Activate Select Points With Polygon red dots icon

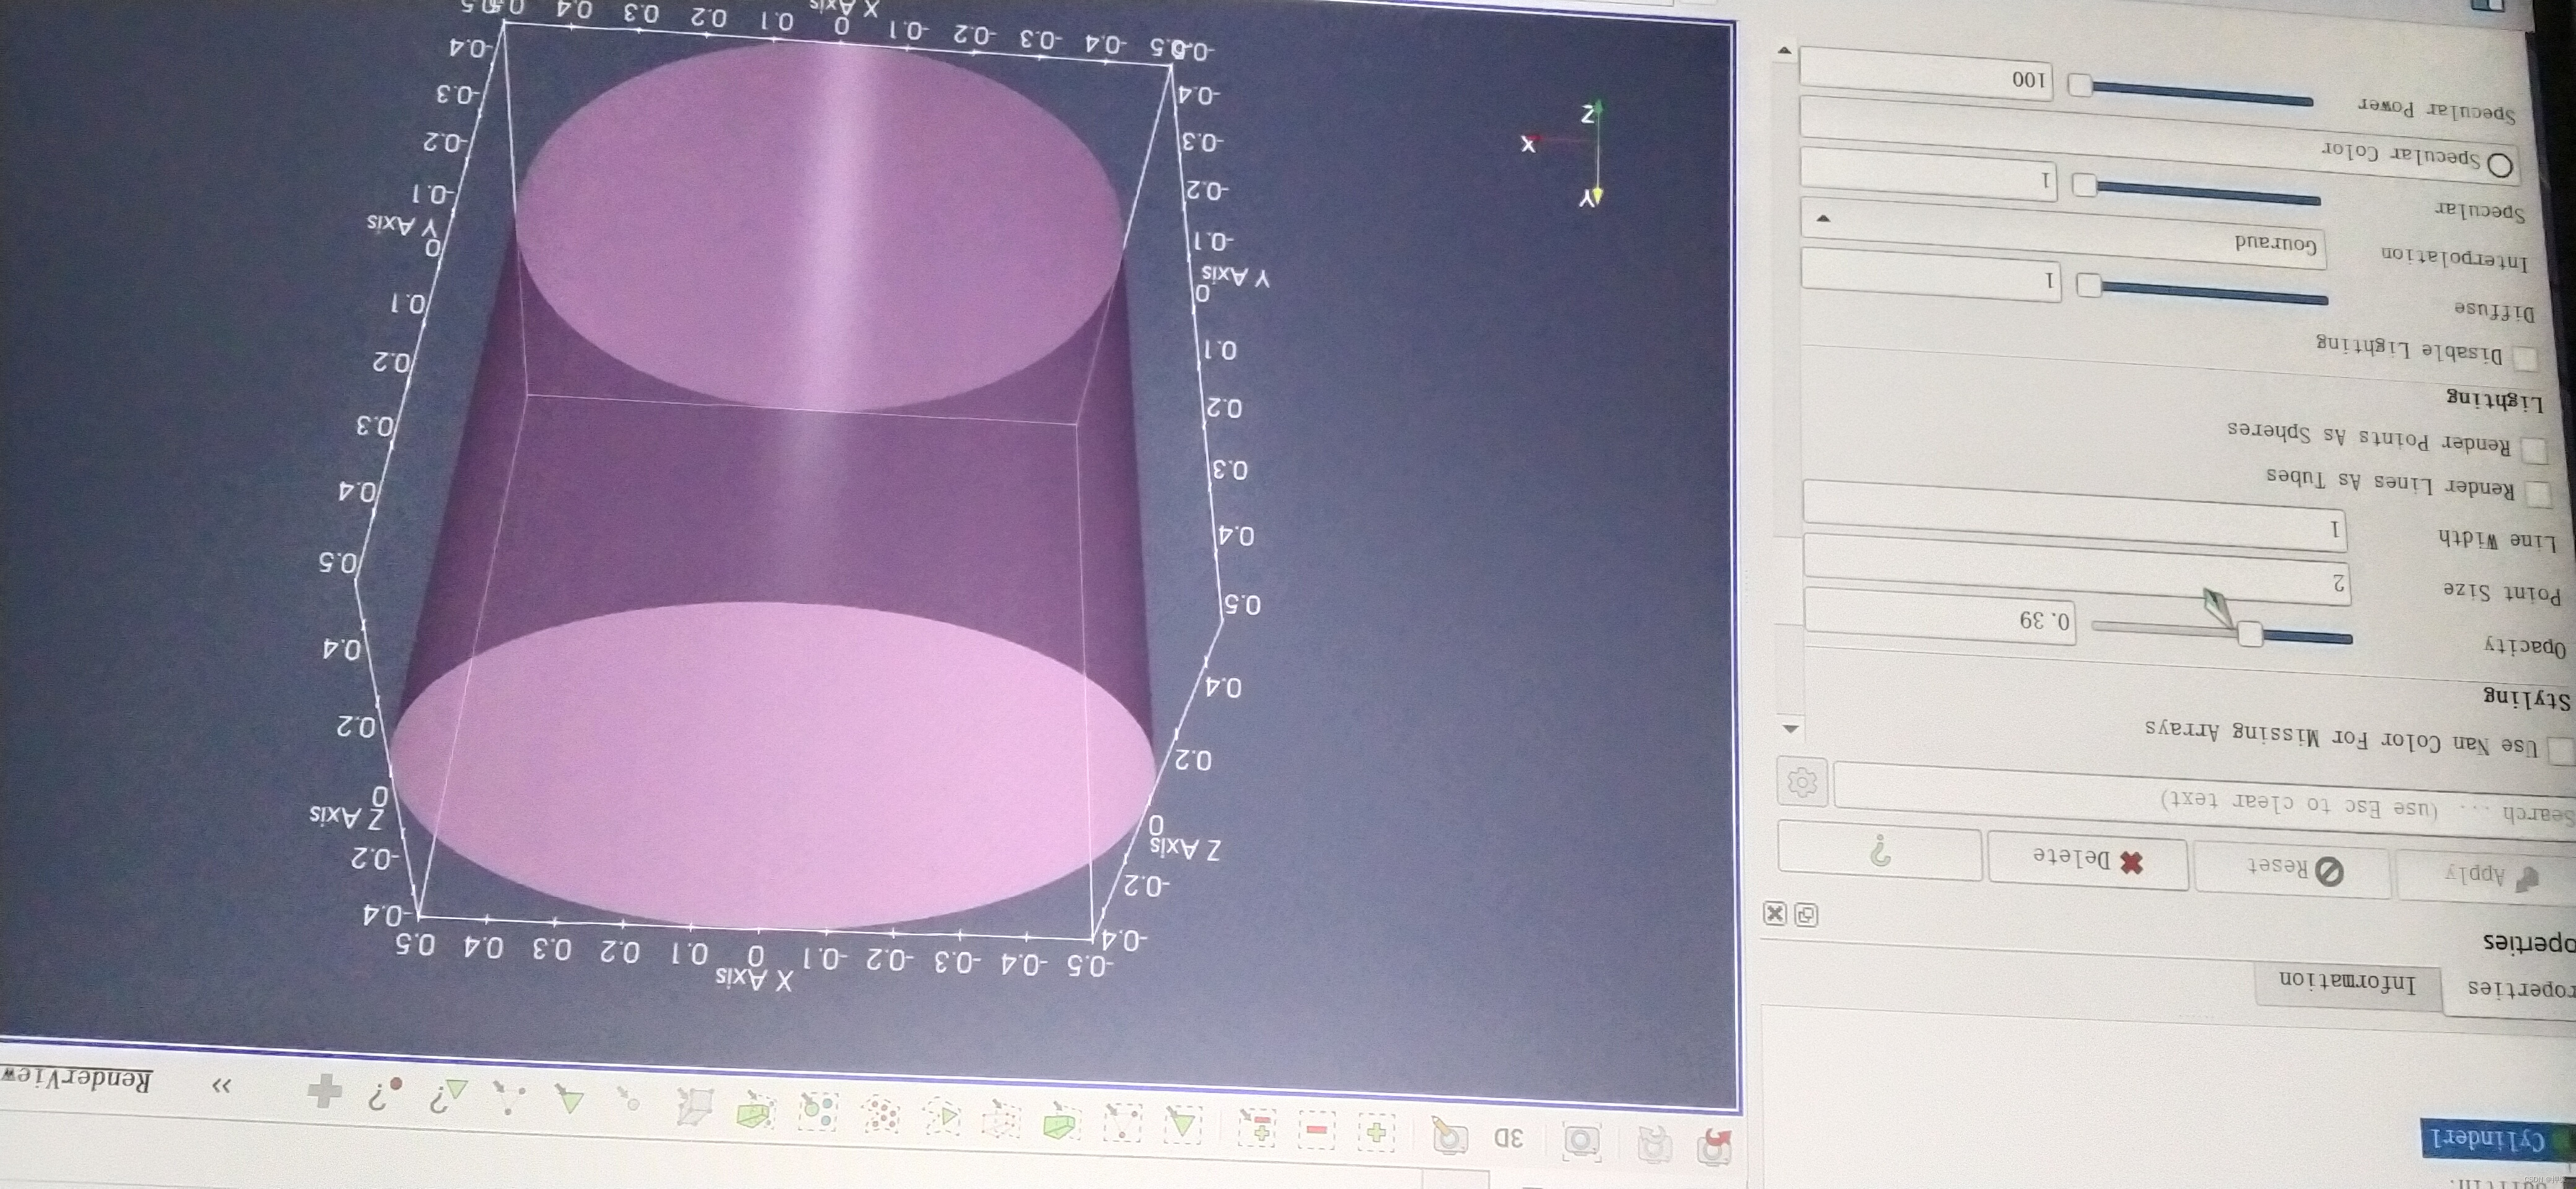(x=881, y=1114)
